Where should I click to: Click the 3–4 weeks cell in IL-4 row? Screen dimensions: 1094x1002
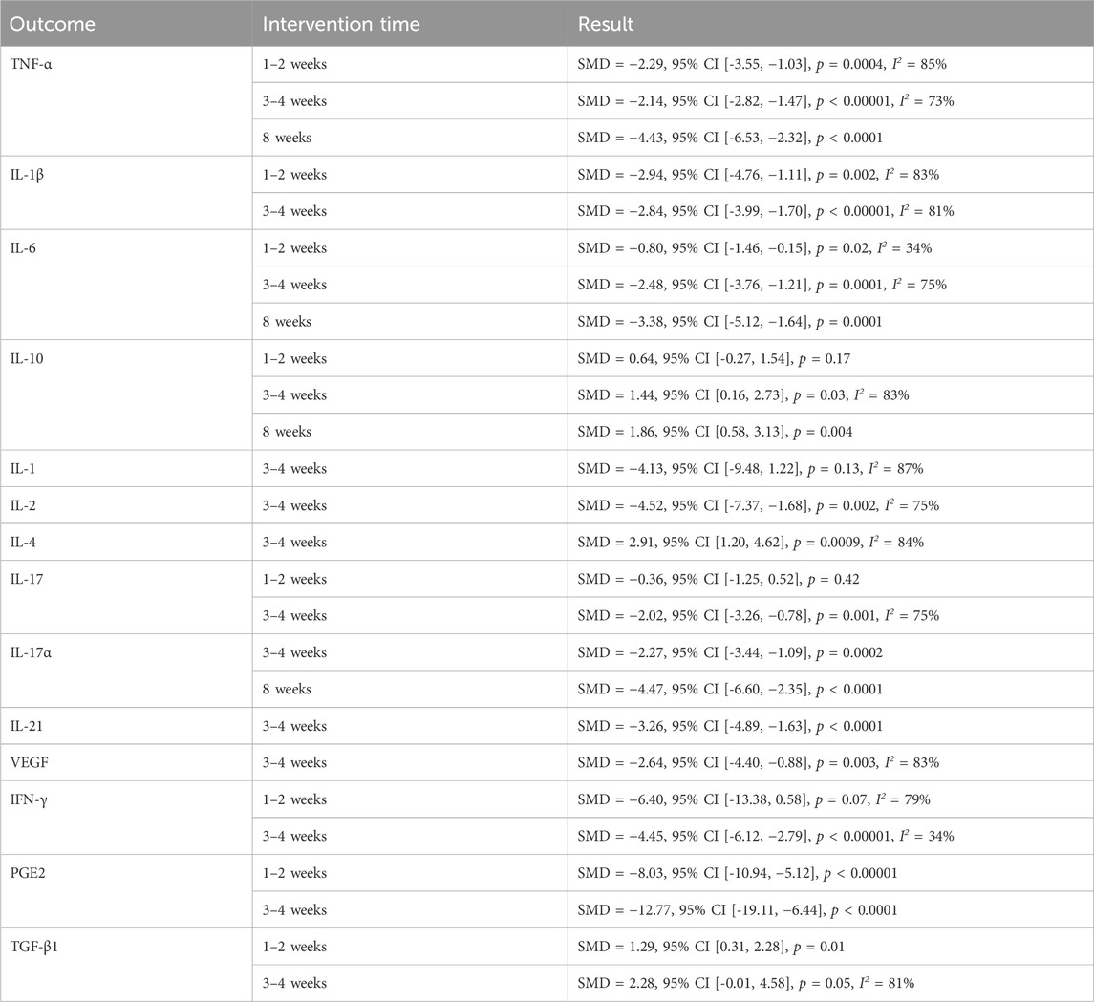pyautogui.click(x=410, y=542)
